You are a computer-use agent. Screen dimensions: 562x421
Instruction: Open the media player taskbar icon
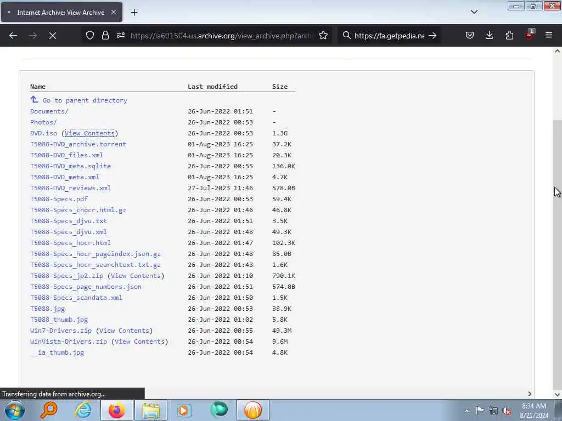click(x=184, y=410)
